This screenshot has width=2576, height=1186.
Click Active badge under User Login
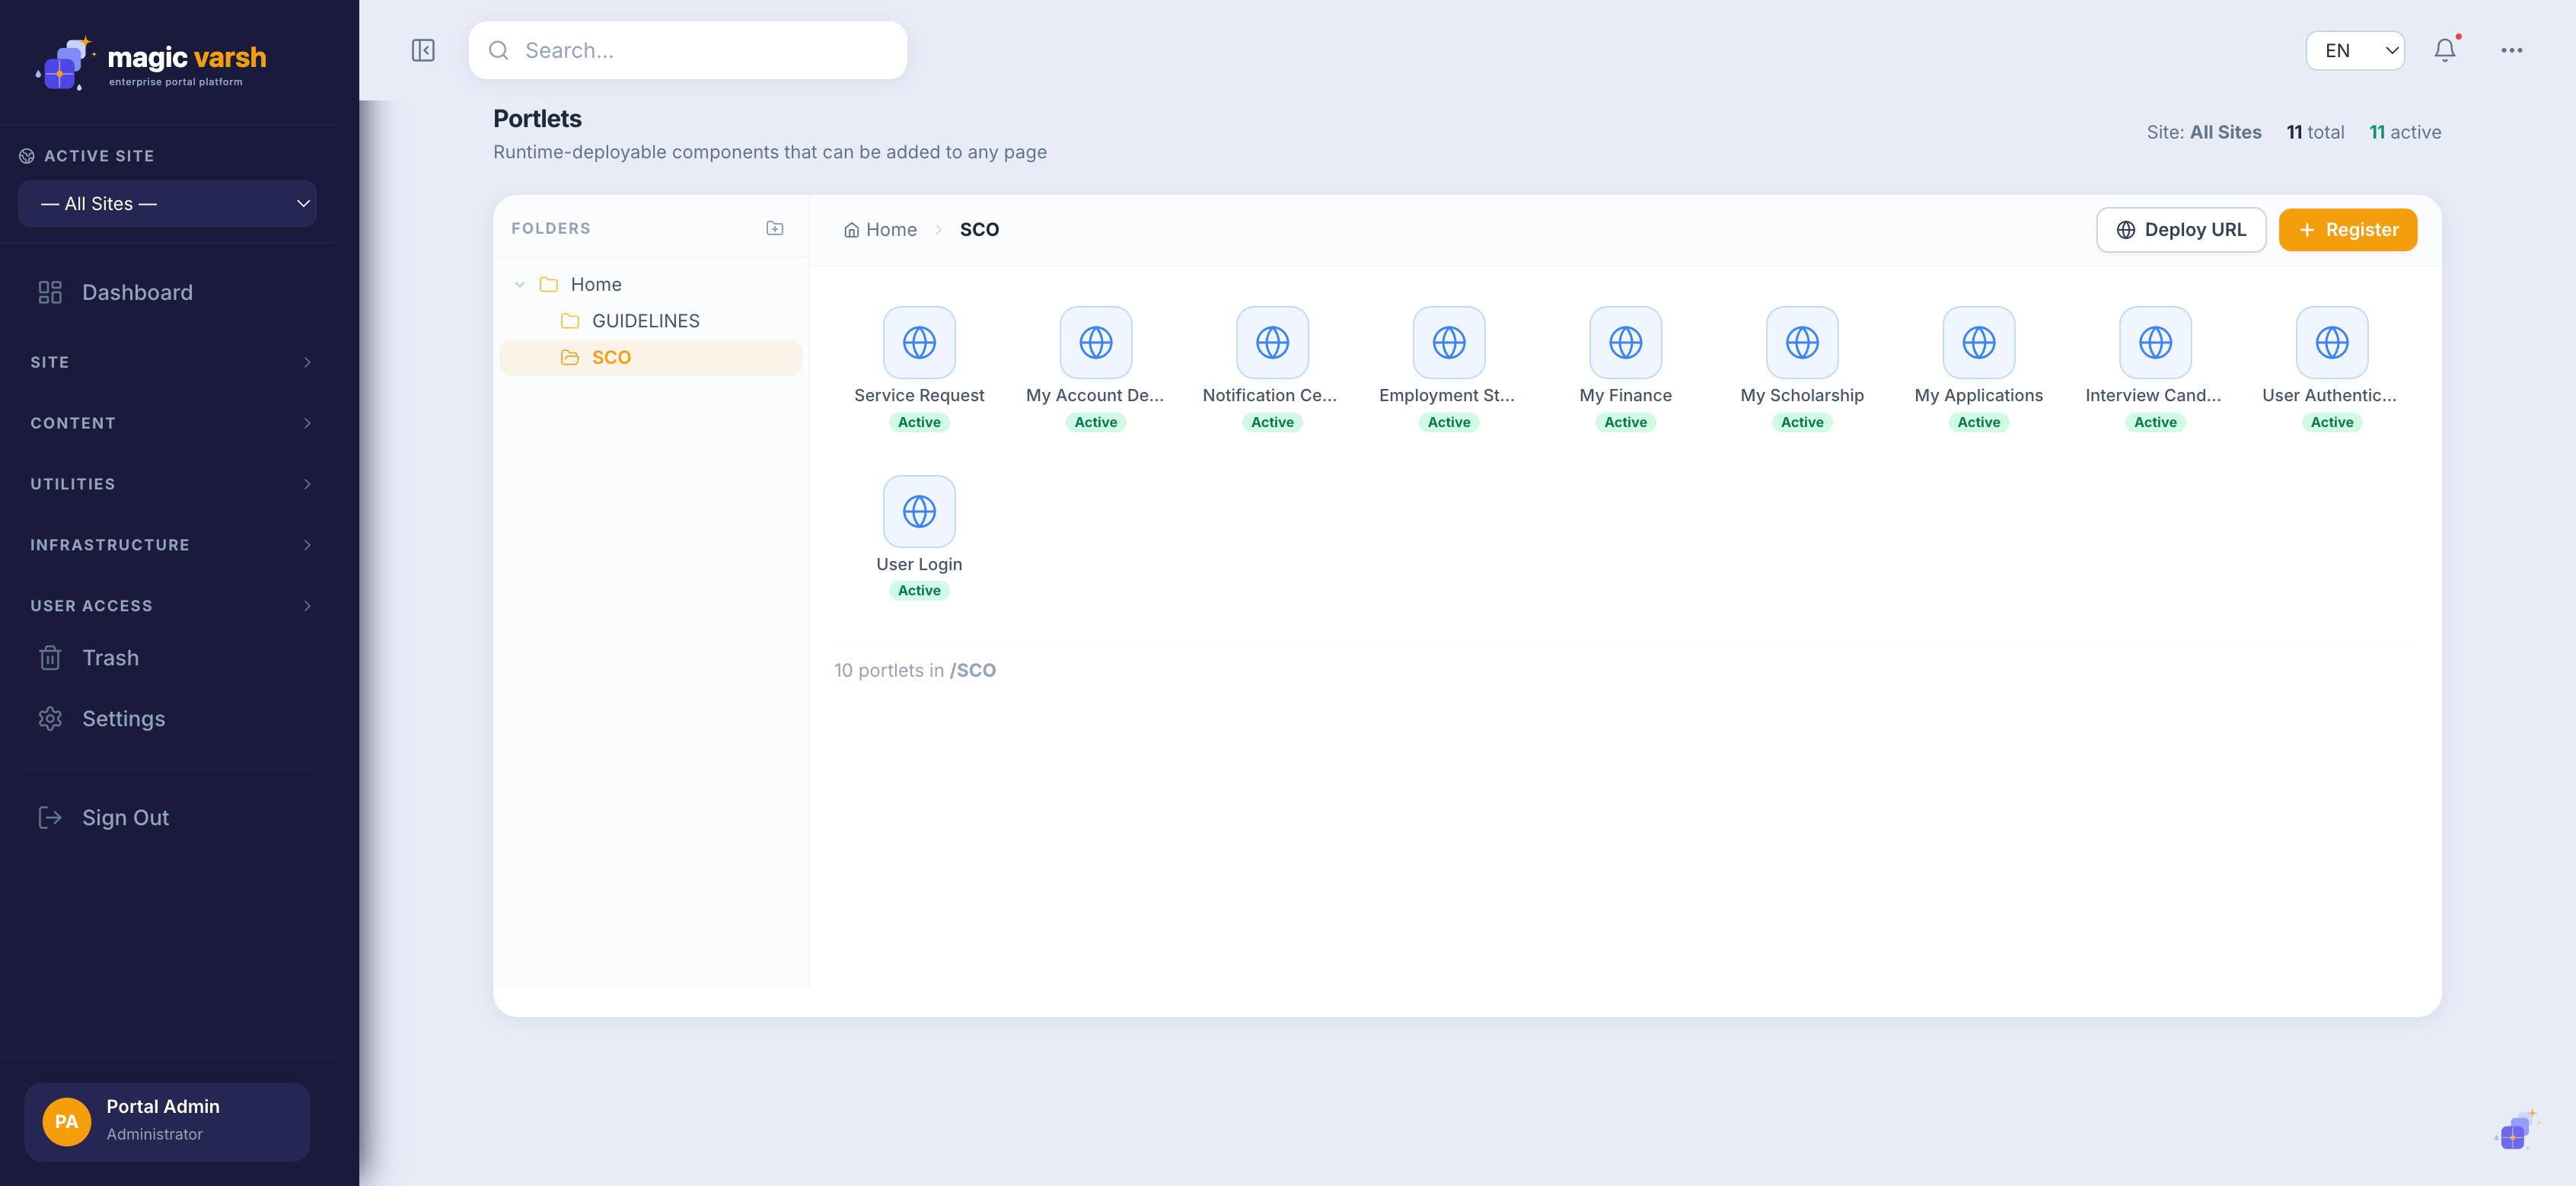[919, 591]
